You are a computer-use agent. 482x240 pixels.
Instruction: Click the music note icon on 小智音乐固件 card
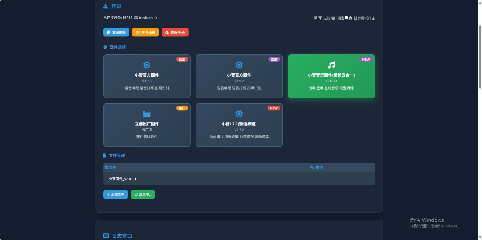(331, 65)
